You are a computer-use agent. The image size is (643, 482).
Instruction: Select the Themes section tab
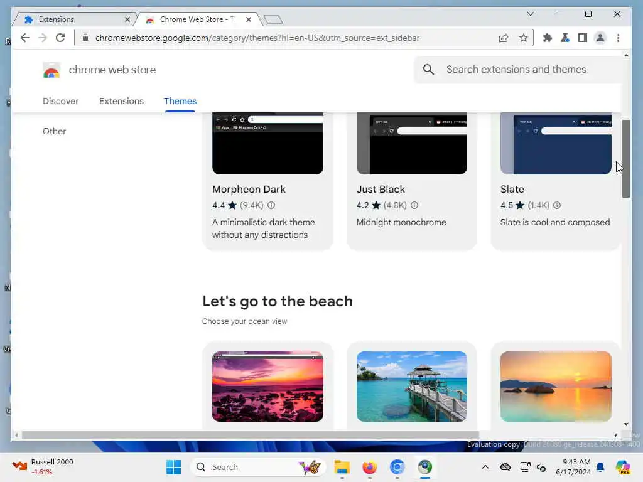(180, 101)
